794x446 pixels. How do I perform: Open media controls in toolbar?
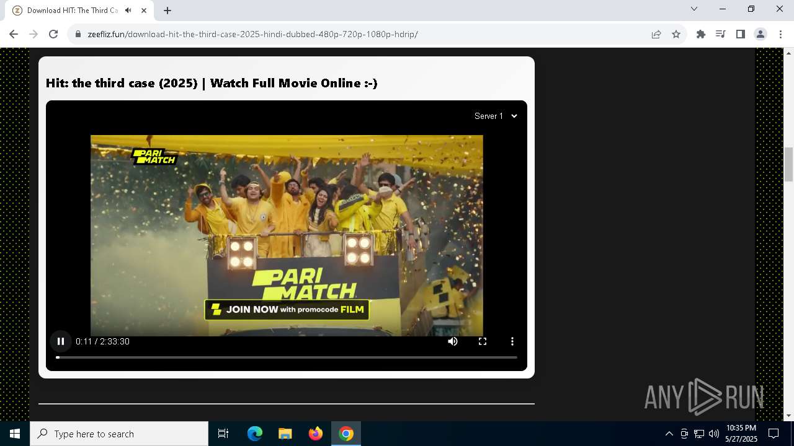[x=721, y=34]
